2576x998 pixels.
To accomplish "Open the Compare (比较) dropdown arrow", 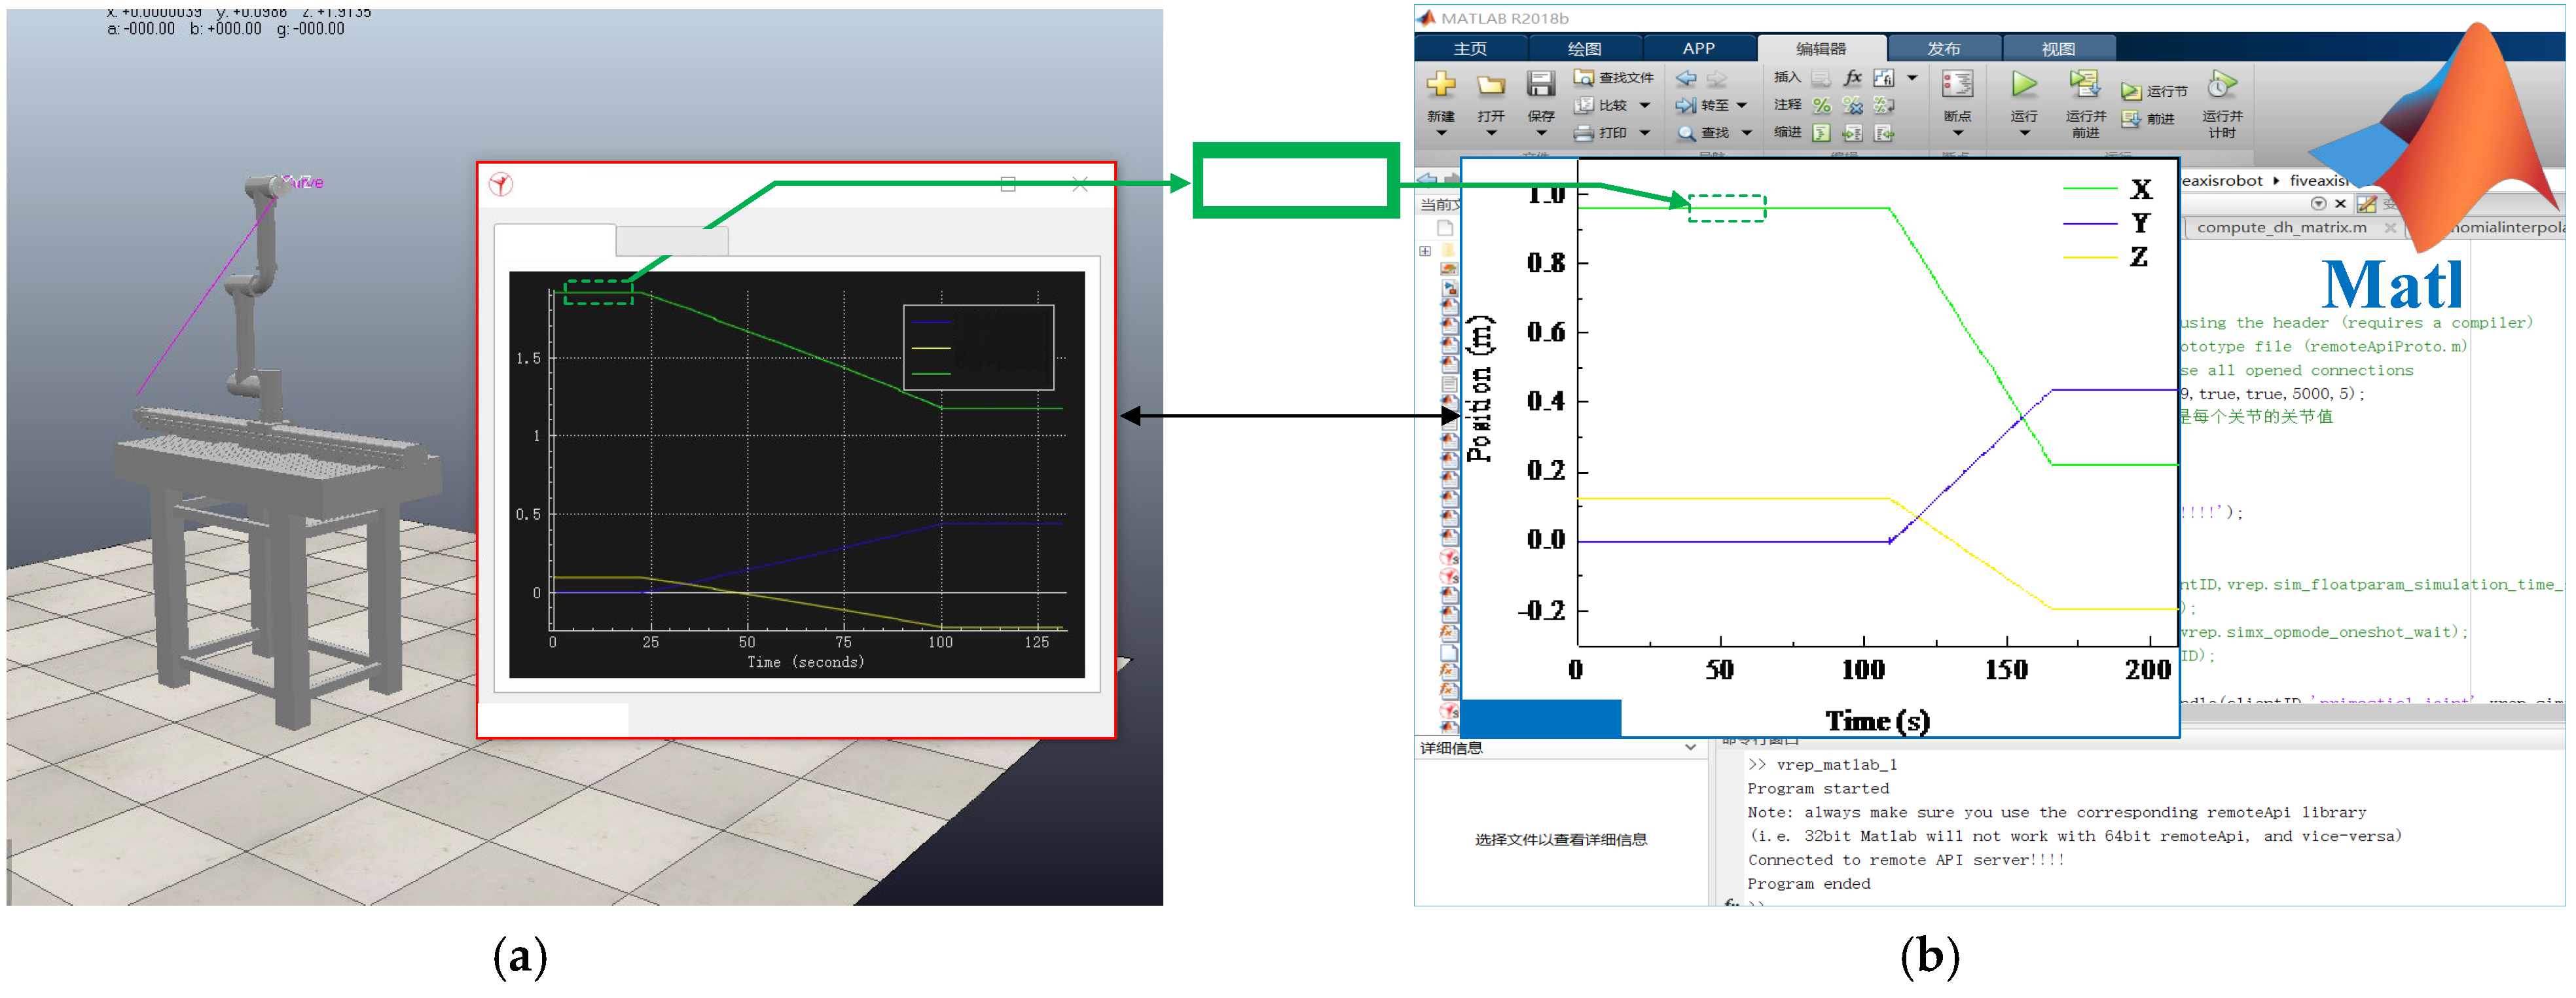I will tap(1645, 105).
